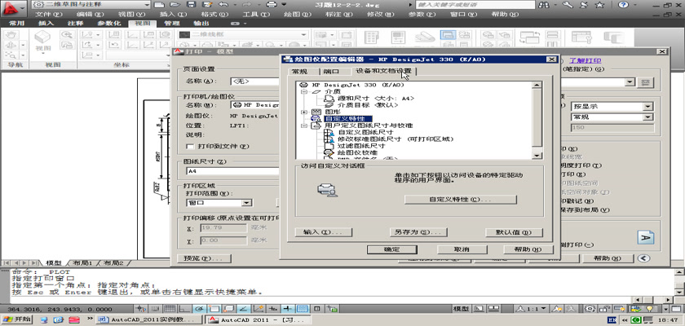Click Cancel in plotter configuration editor
Screen dimensions: 685x326
(462, 249)
